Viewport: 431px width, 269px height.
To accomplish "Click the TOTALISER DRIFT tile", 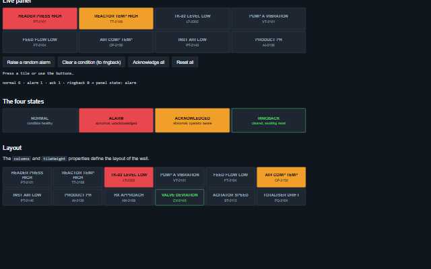I will coord(281,197).
